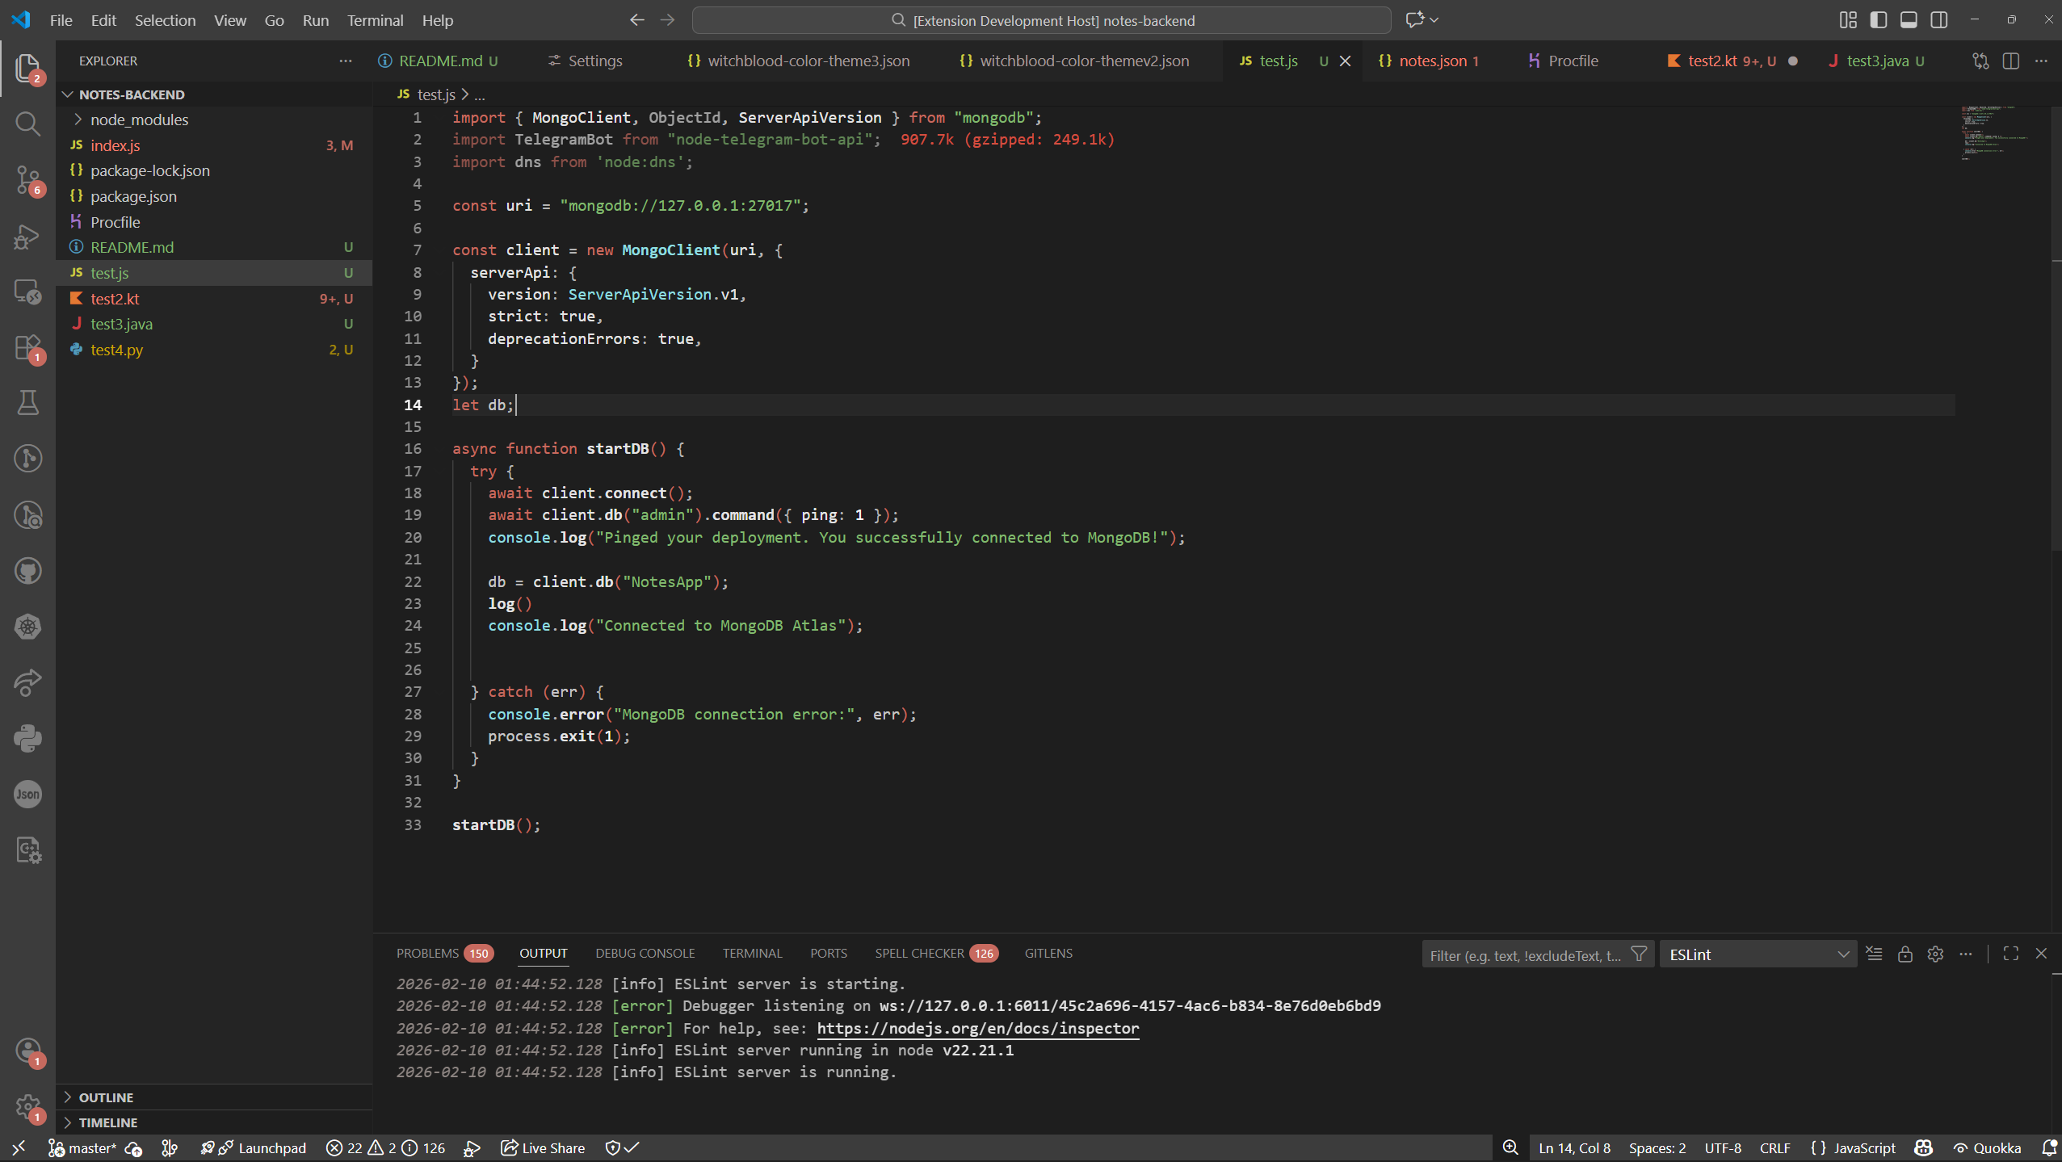Image resolution: width=2062 pixels, height=1162 pixels.
Task: Expand the OUTLINE section
Action: (x=107, y=1097)
